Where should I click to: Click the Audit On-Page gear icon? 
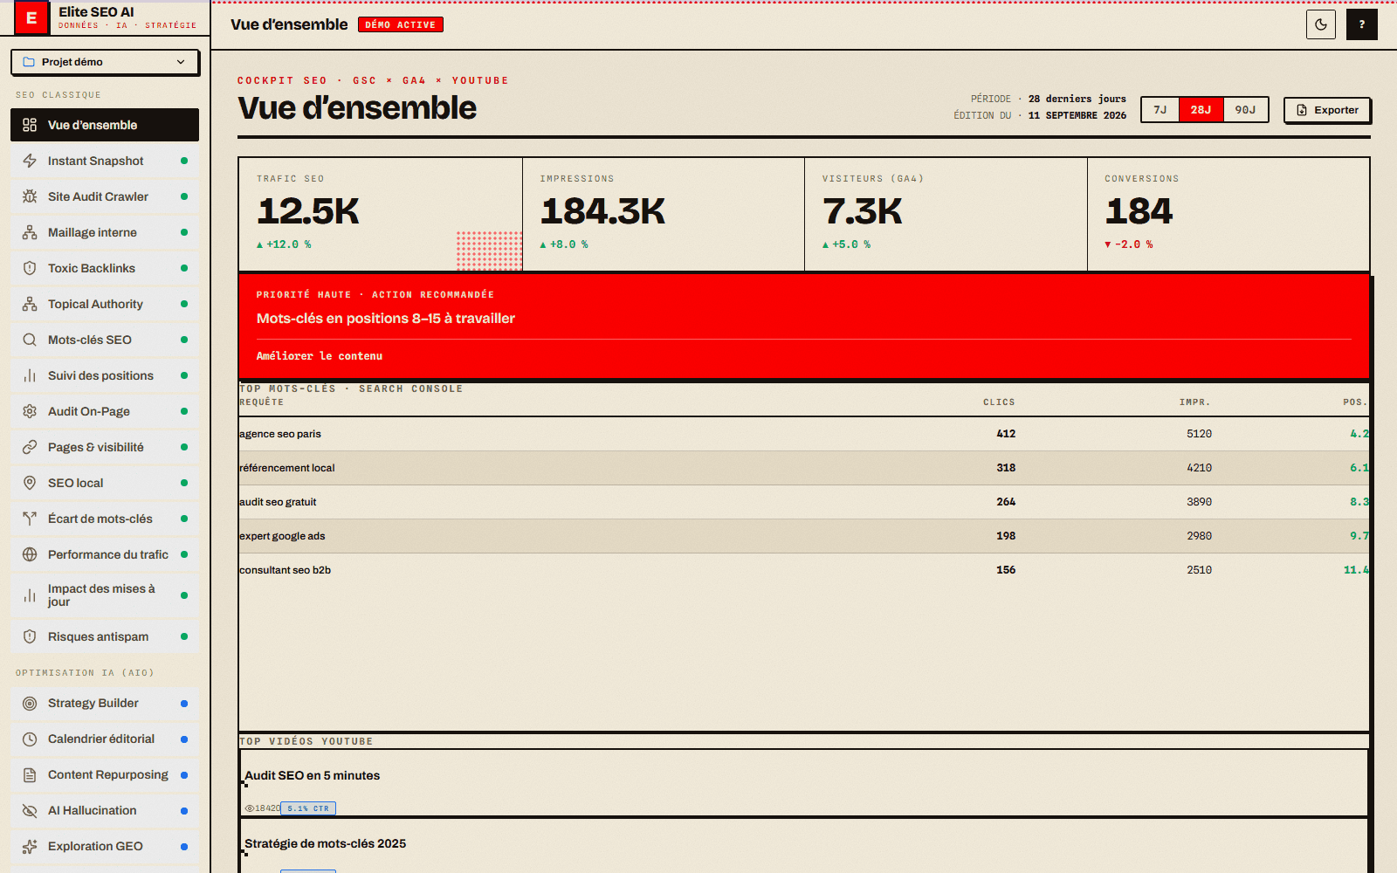[x=30, y=411]
